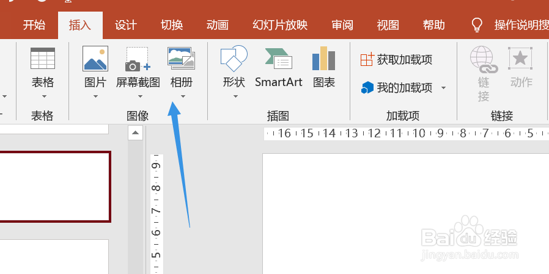
Task: Expand the 图片 dropdown arrow
Action: point(95,96)
